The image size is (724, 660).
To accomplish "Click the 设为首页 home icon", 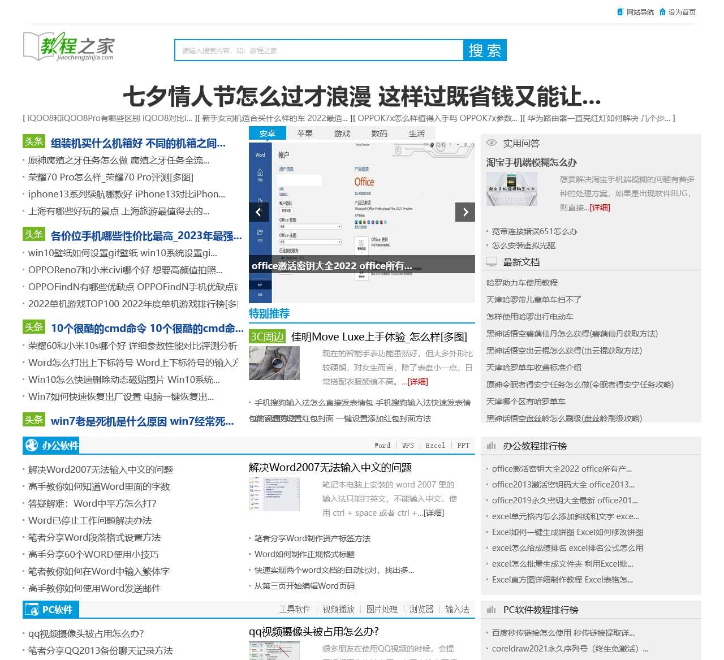I will pos(662,12).
